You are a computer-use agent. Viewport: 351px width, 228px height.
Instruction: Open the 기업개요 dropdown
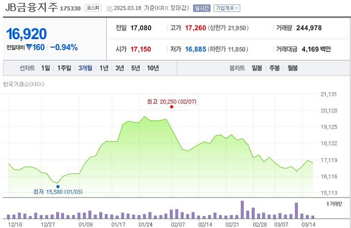pos(227,9)
